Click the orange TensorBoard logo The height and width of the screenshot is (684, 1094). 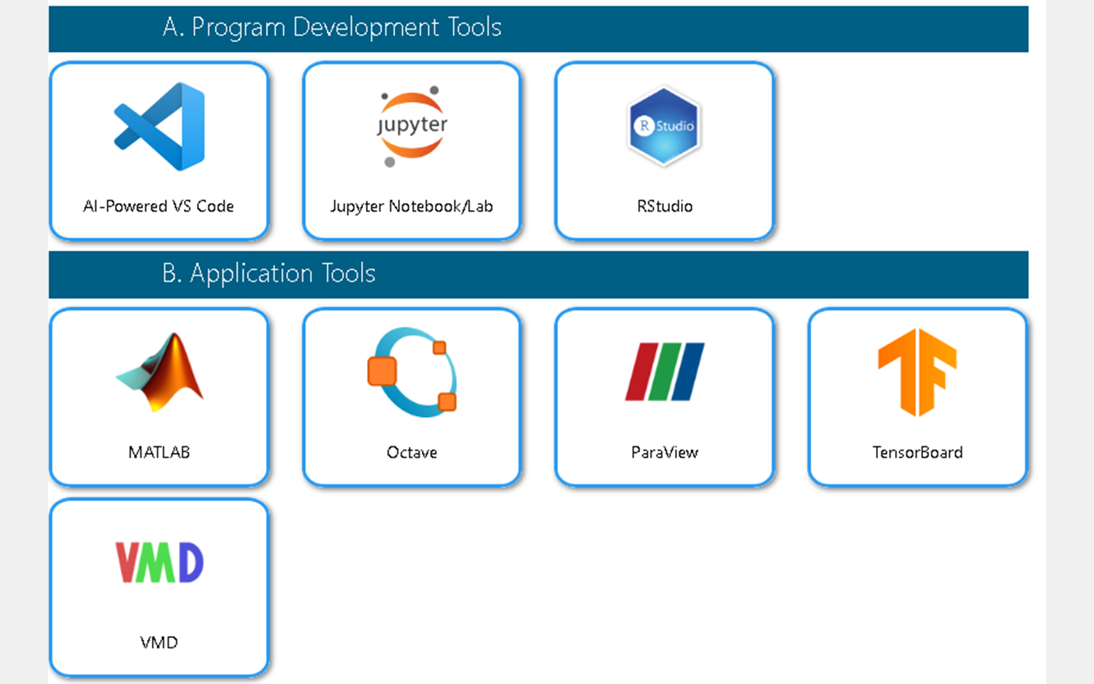pyautogui.click(x=917, y=372)
